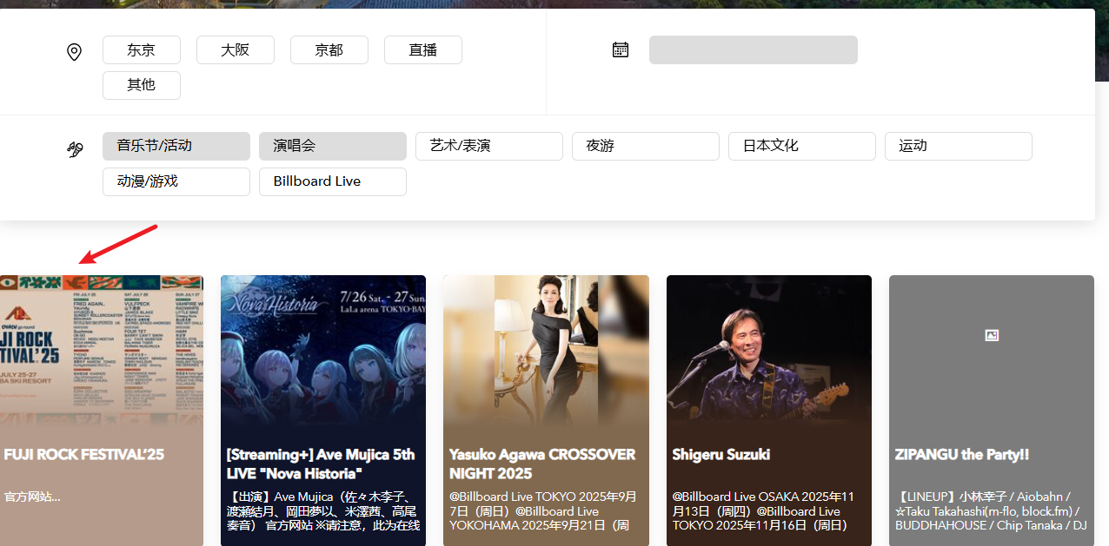
Task: Enable the 艺术/表演 category filter
Action: click(489, 146)
